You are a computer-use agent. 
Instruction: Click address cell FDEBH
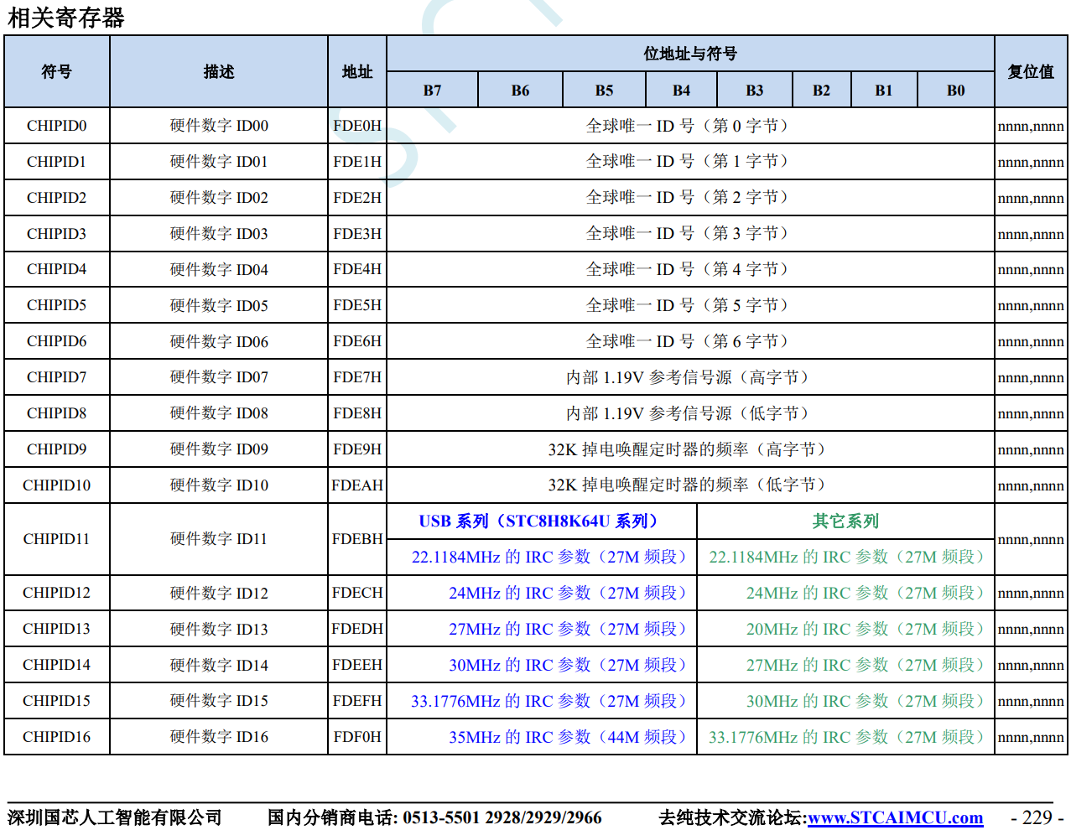(357, 539)
